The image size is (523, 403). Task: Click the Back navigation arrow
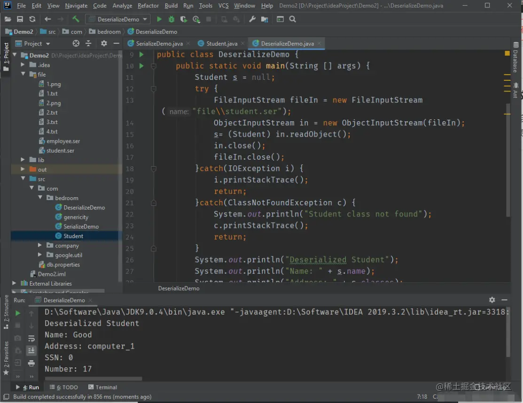tap(48, 19)
